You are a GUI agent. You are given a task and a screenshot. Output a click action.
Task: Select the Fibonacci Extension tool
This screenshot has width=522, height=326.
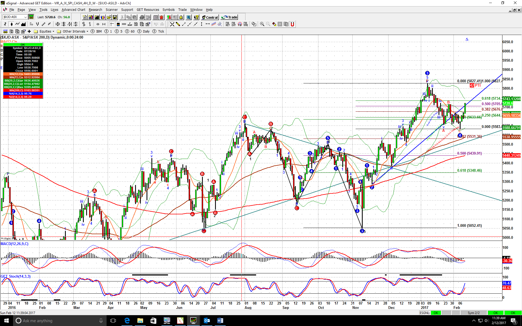pyautogui.click(x=234, y=24)
